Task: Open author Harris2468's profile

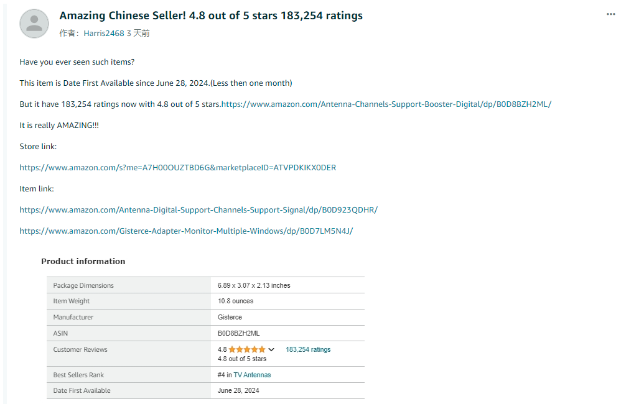Action: coord(104,33)
